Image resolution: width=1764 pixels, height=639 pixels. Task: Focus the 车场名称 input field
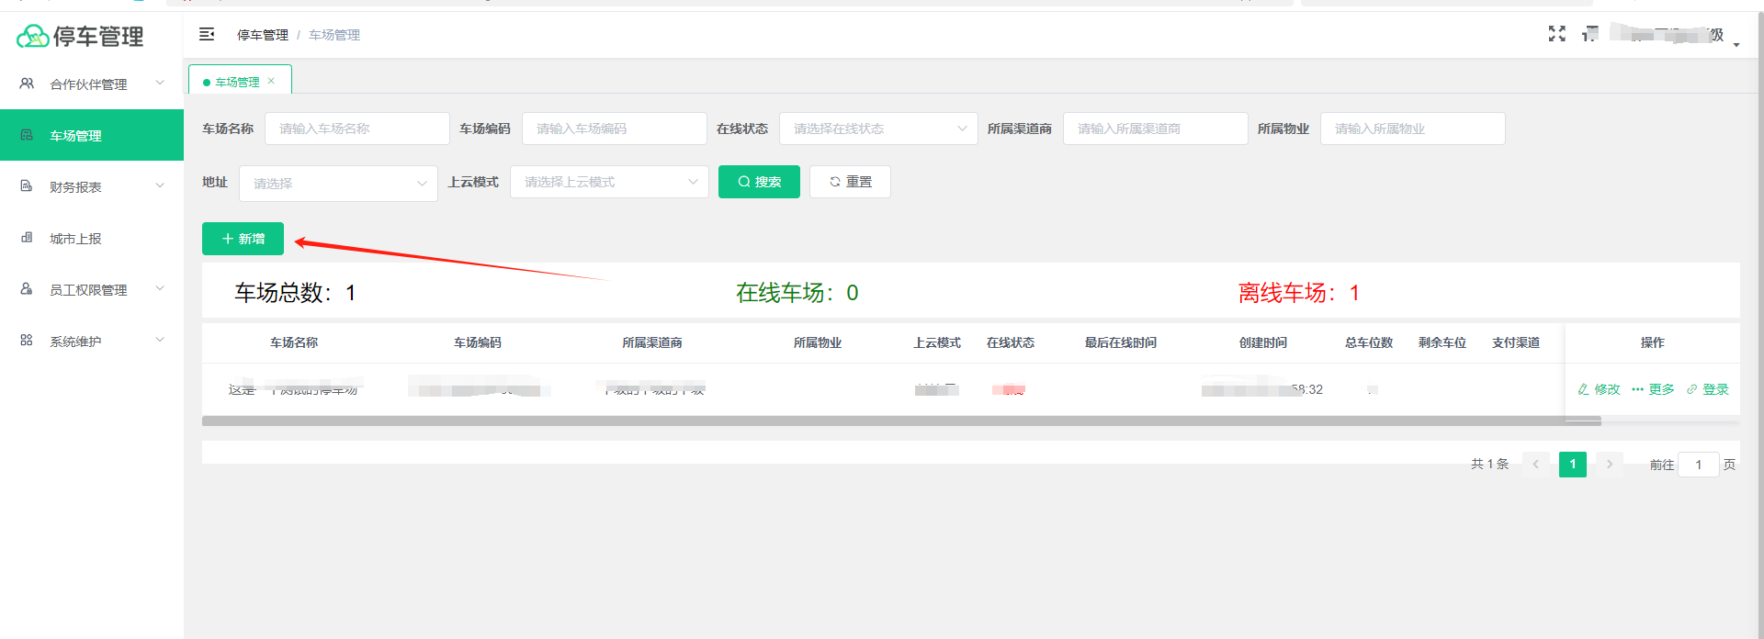coord(357,129)
